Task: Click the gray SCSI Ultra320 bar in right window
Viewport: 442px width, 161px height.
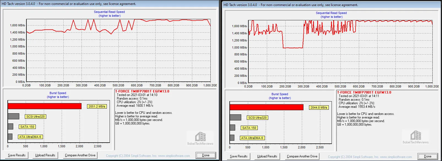Action: [x=235, y=117]
